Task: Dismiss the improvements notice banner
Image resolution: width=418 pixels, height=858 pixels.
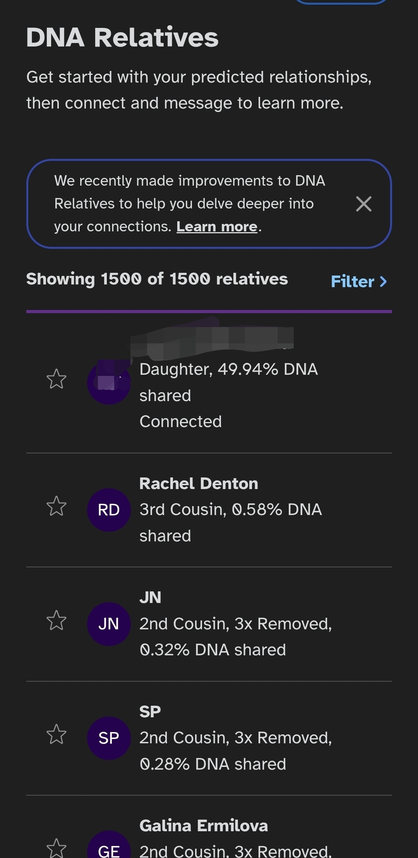Action: coord(363,204)
